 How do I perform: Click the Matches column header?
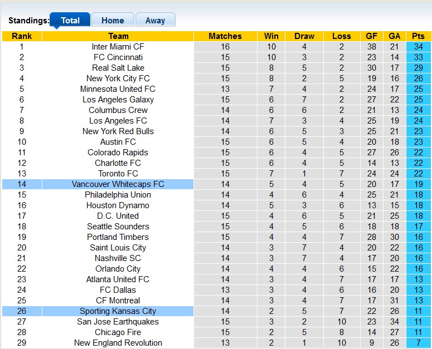point(225,36)
